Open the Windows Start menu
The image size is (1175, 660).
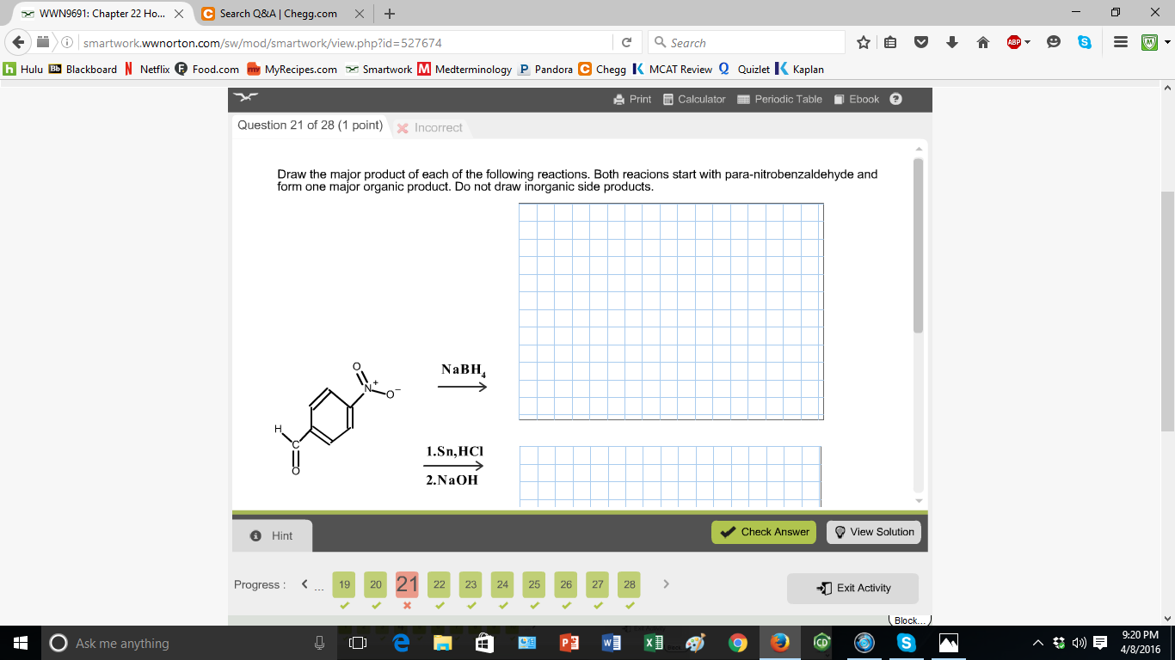[21, 643]
